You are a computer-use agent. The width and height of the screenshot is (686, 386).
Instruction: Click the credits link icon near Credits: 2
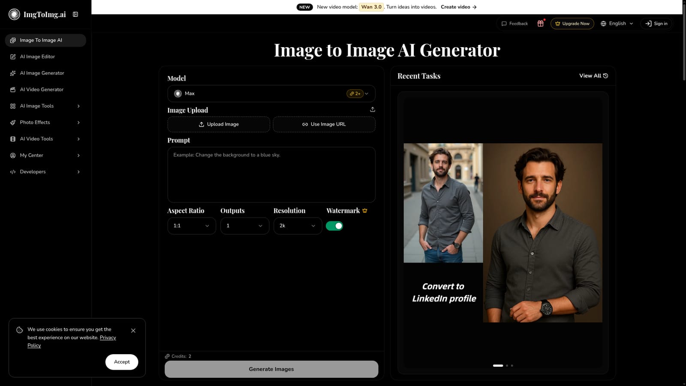click(x=167, y=356)
